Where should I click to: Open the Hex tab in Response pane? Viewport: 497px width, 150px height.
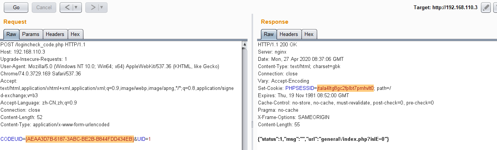[309, 34]
